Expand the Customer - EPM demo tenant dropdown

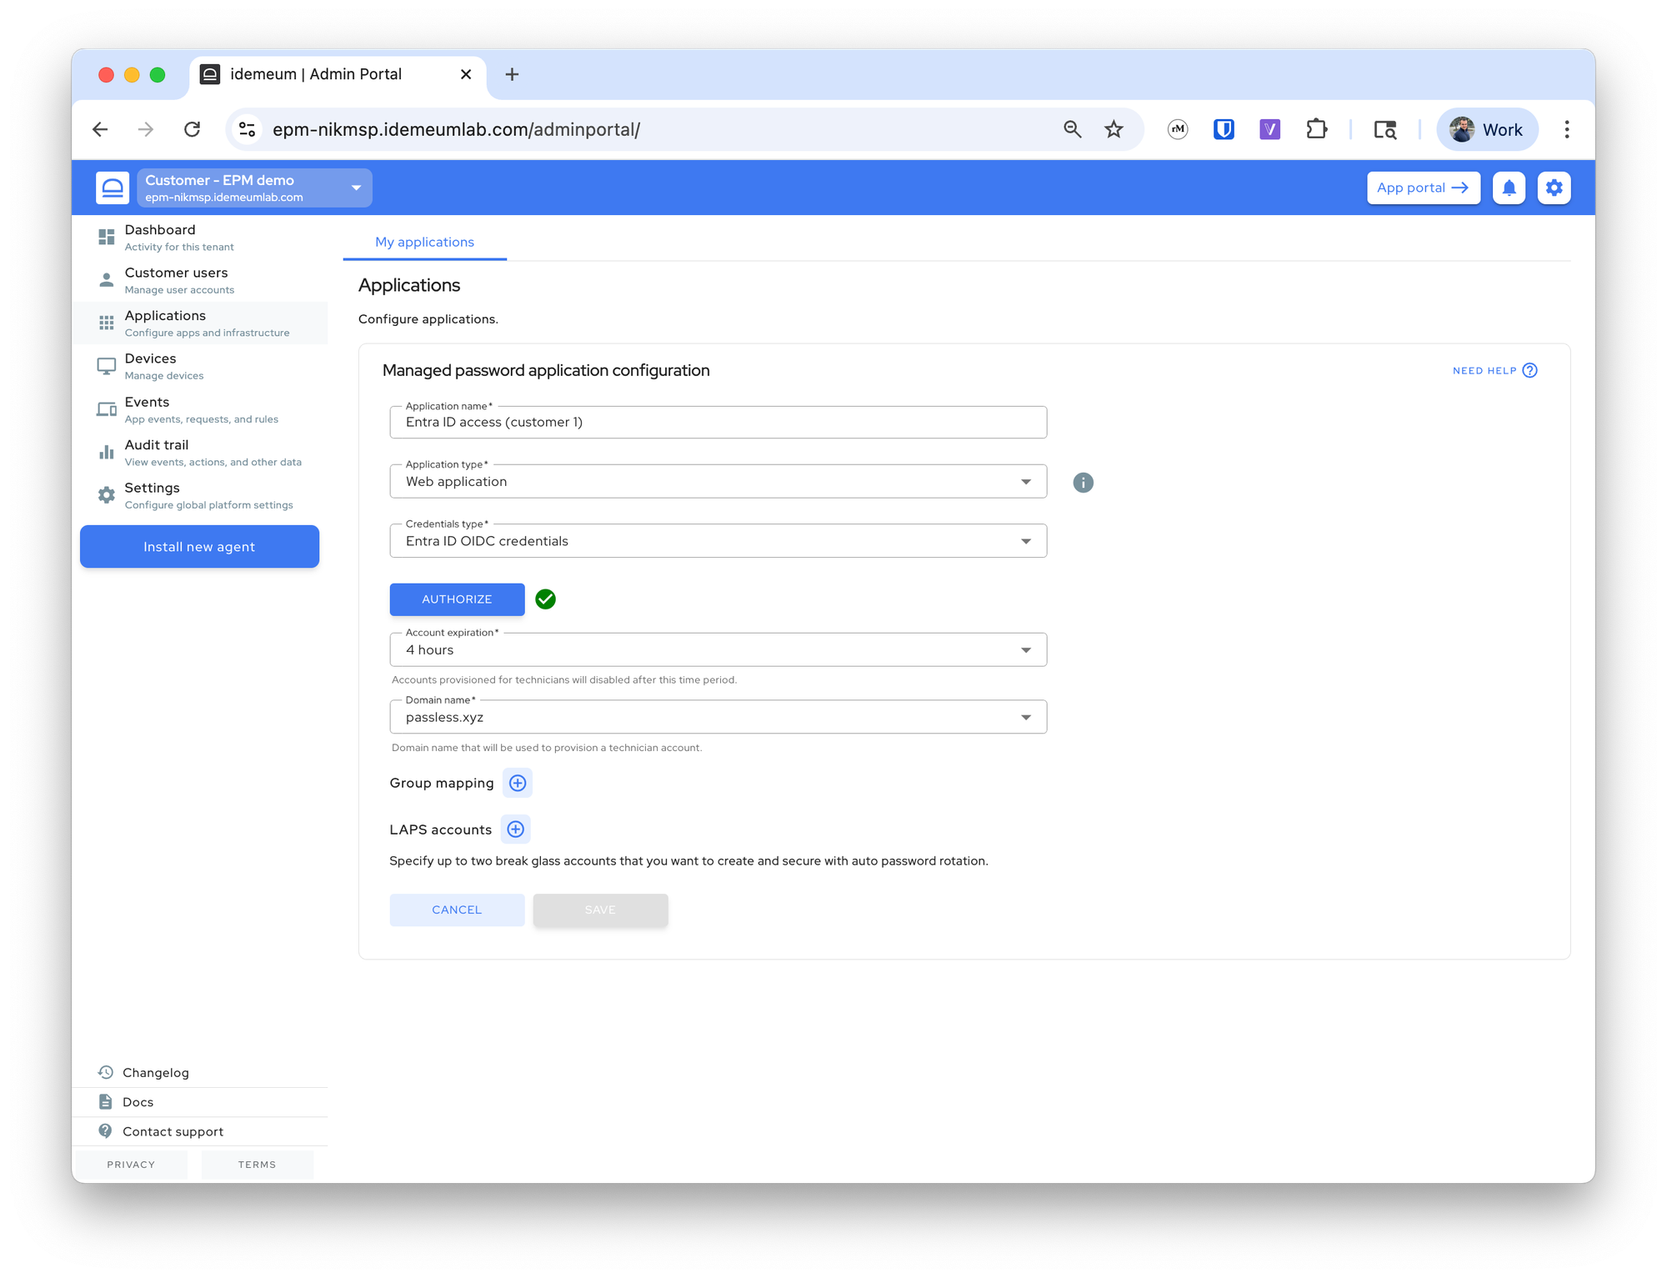pos(254,188)
